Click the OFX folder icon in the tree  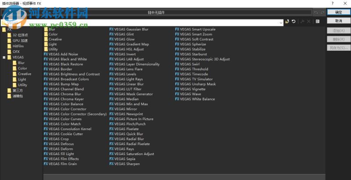(9, 52)
